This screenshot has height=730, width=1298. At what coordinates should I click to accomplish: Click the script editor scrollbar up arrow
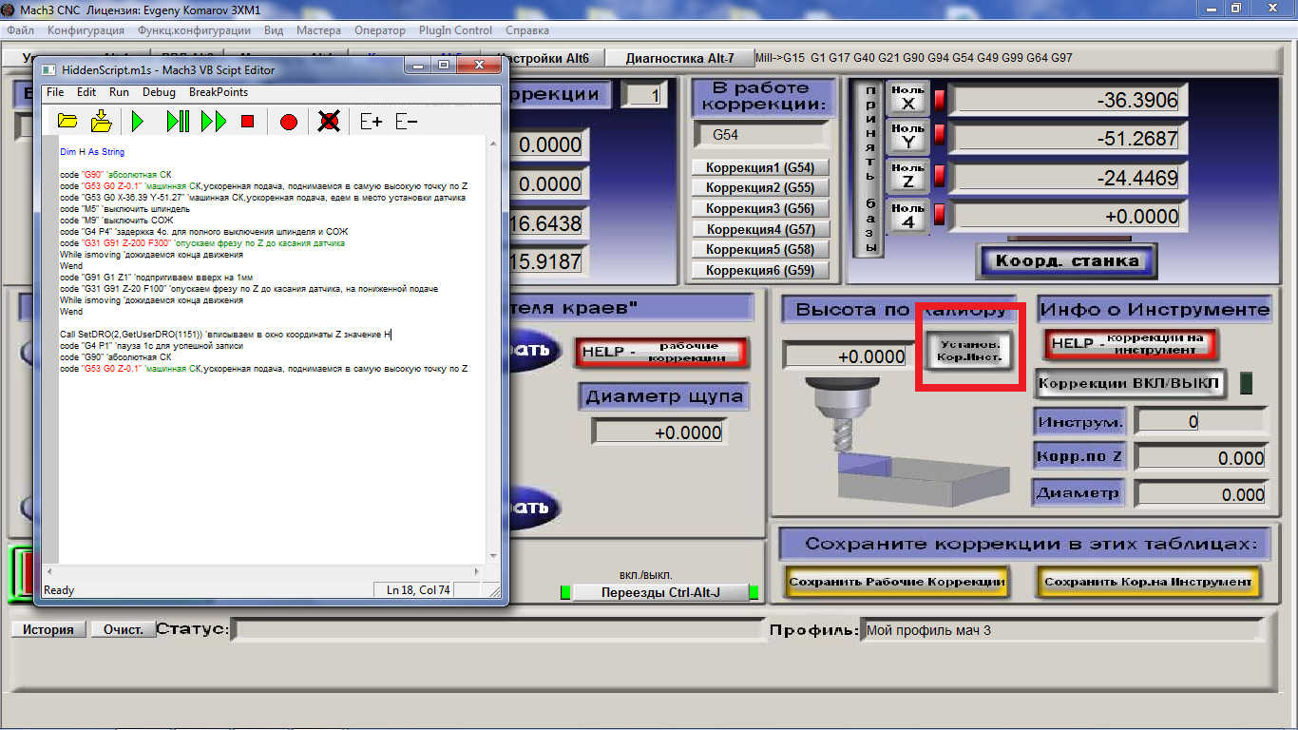493,144
